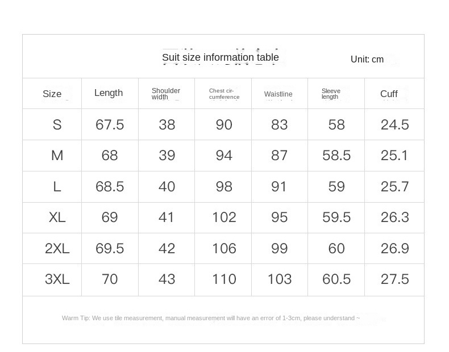Click the S size row label
449x352 pixels.
57,125
